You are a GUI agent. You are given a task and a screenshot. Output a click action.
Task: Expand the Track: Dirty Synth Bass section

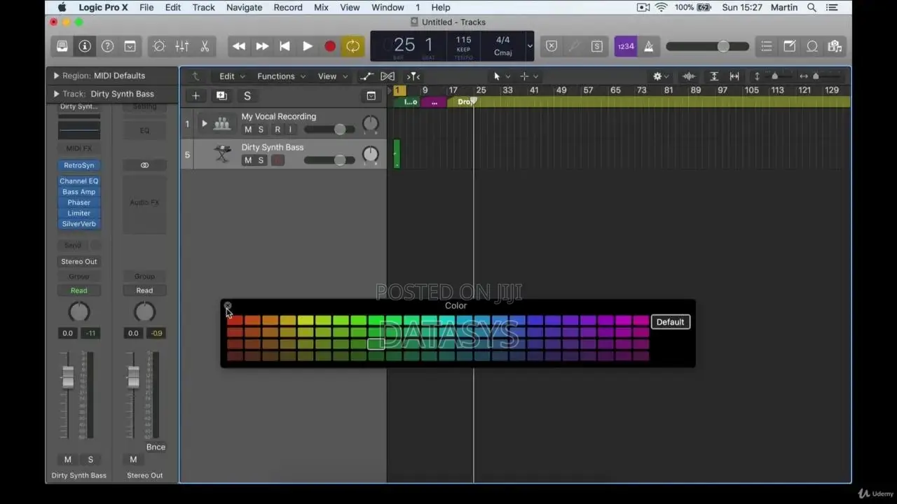[x=56, y=94]
